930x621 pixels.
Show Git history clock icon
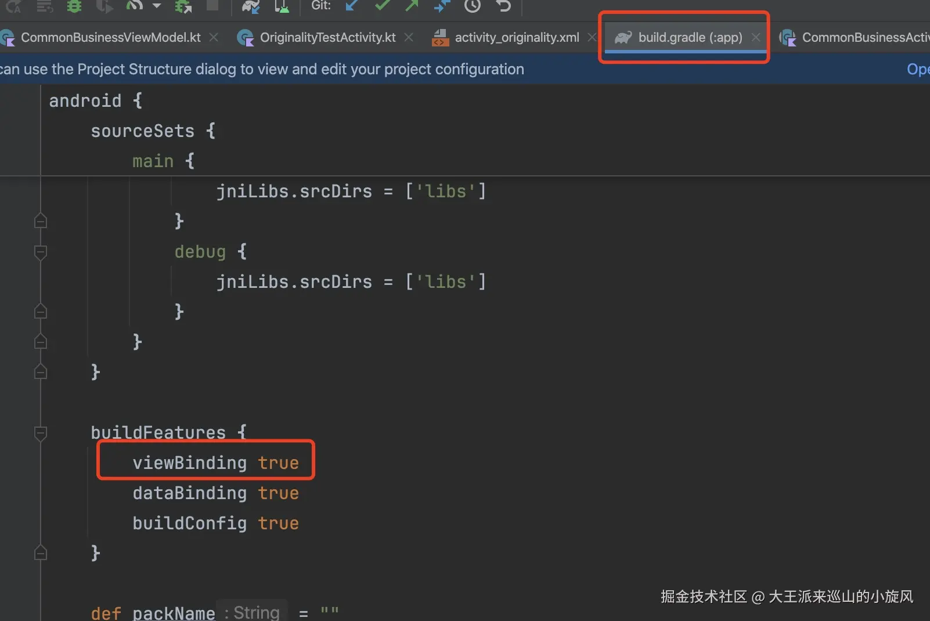click(473, 6)
